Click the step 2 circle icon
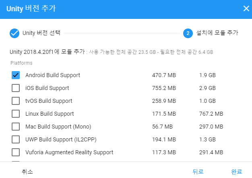Image resolution: width=252 pixels, height=178 pixels. click(x=188, y=33)
